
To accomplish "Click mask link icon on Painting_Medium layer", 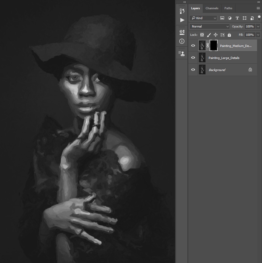I will pos(208,45).
